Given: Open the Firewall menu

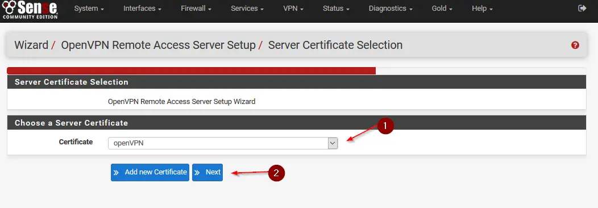Looking at the screenshot, I should point(196,9).
